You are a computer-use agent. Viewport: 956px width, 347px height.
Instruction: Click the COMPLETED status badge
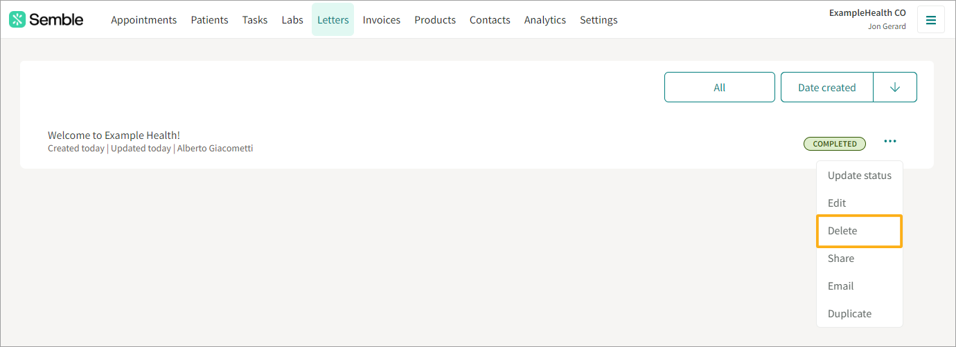[x=835, y=144]
